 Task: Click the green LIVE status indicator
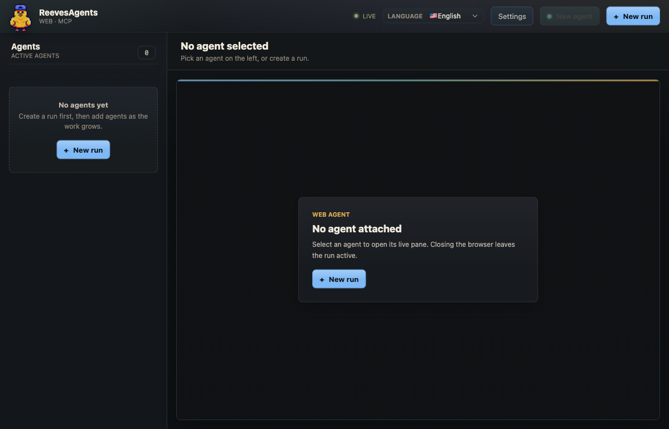(365, 16)
